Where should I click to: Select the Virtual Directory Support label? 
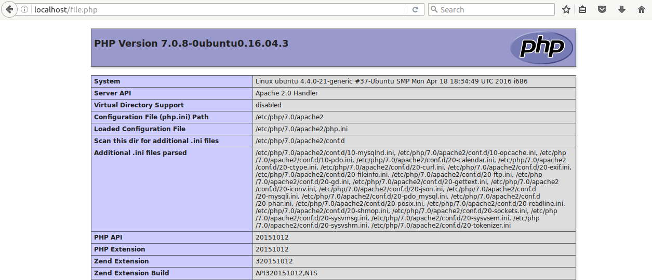click(139, 105)
